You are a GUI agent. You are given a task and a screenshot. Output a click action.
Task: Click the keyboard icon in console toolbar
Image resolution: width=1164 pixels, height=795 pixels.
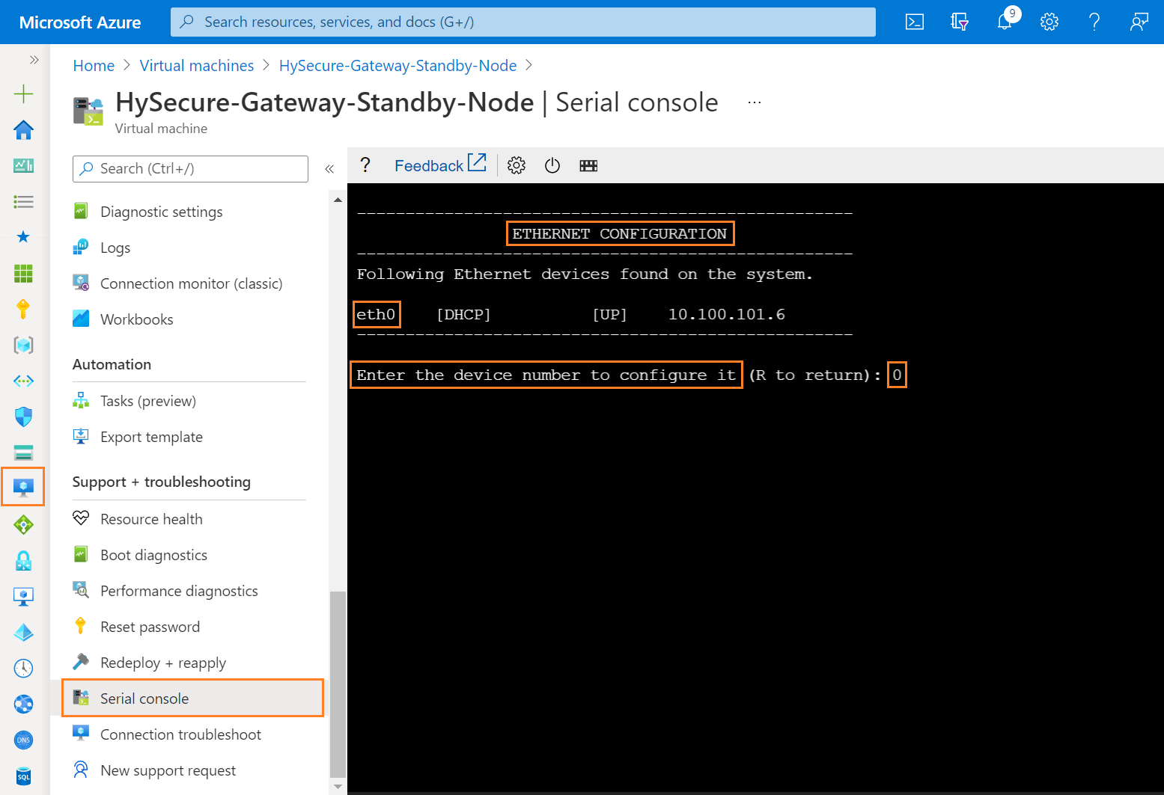(x=588, y=165)
